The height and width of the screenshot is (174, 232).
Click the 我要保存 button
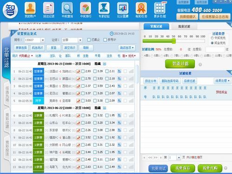pyautogui.click(x=183, y=168)
